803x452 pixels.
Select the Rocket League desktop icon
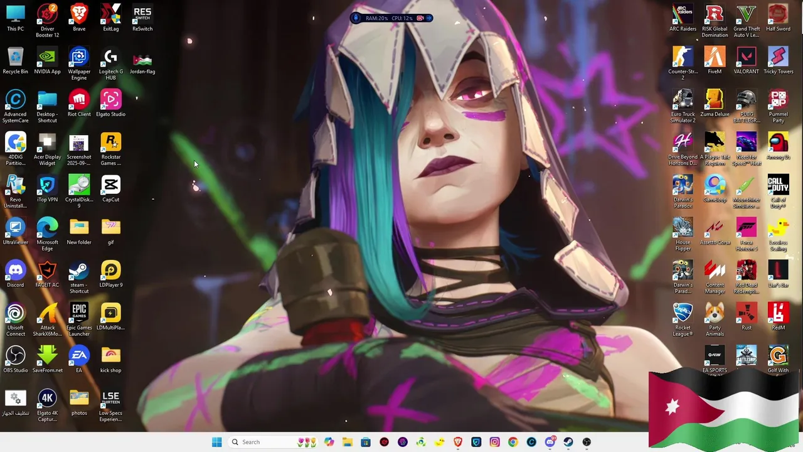pyautogui.click(x=683, y=320)
